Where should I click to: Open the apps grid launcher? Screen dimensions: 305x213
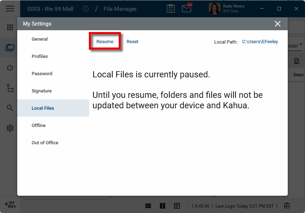10,28
